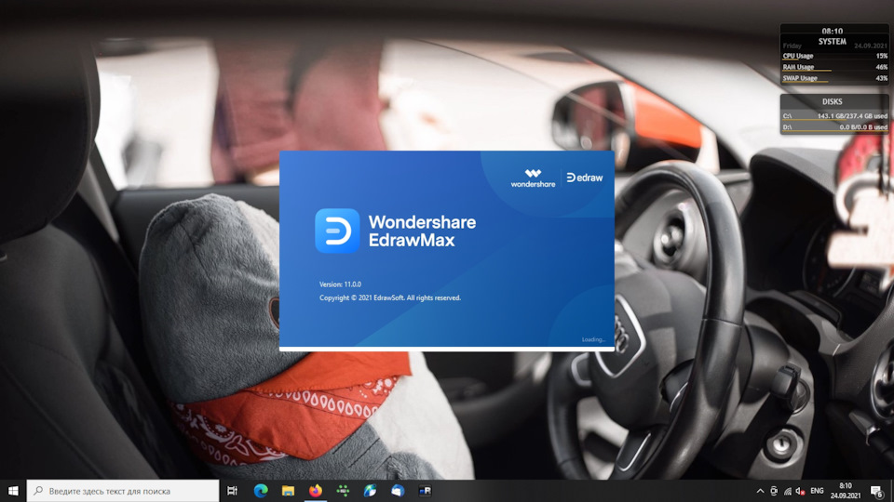Click the DISKS widget header
The image size is (894, 502).
coord(832,101)
